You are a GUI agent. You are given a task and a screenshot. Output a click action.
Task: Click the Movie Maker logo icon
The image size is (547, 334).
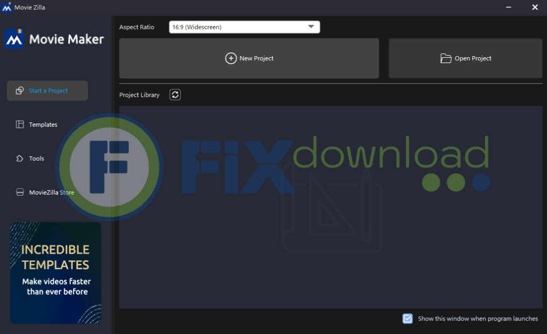[14, 39]
